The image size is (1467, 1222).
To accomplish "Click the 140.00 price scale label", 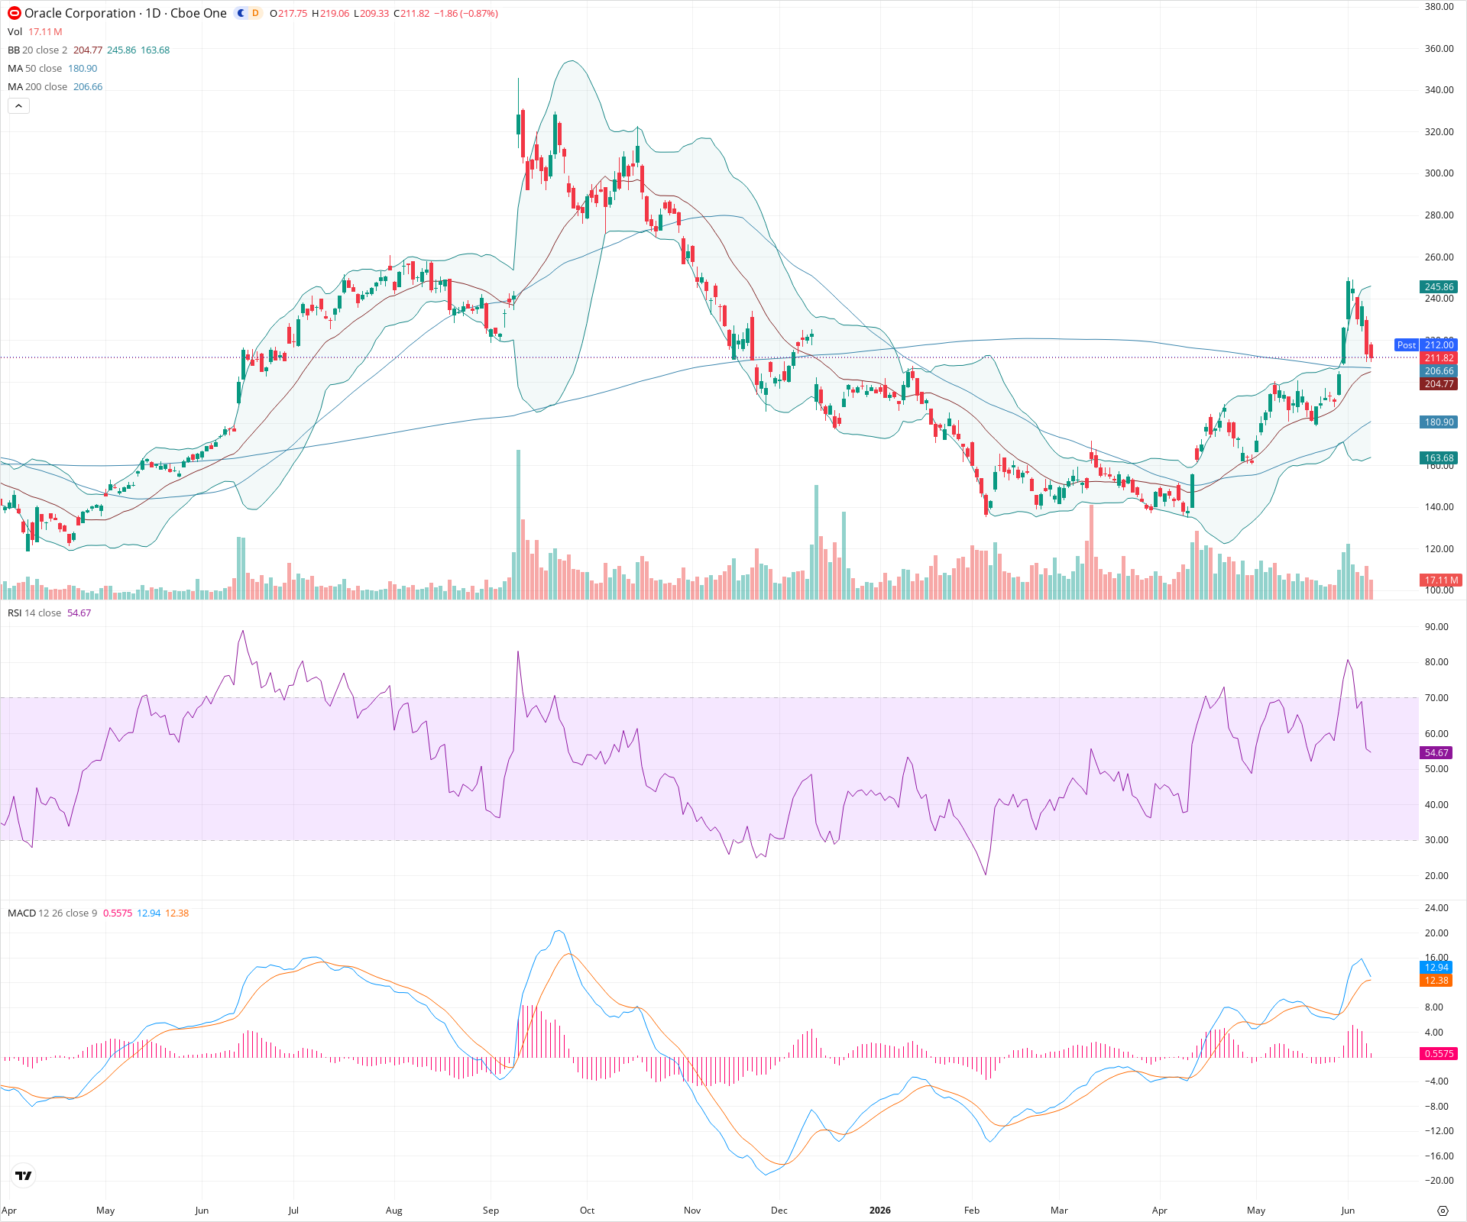I will [x=1439, y=507].
